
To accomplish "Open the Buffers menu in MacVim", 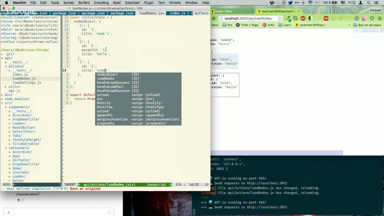I will [84, 3].
